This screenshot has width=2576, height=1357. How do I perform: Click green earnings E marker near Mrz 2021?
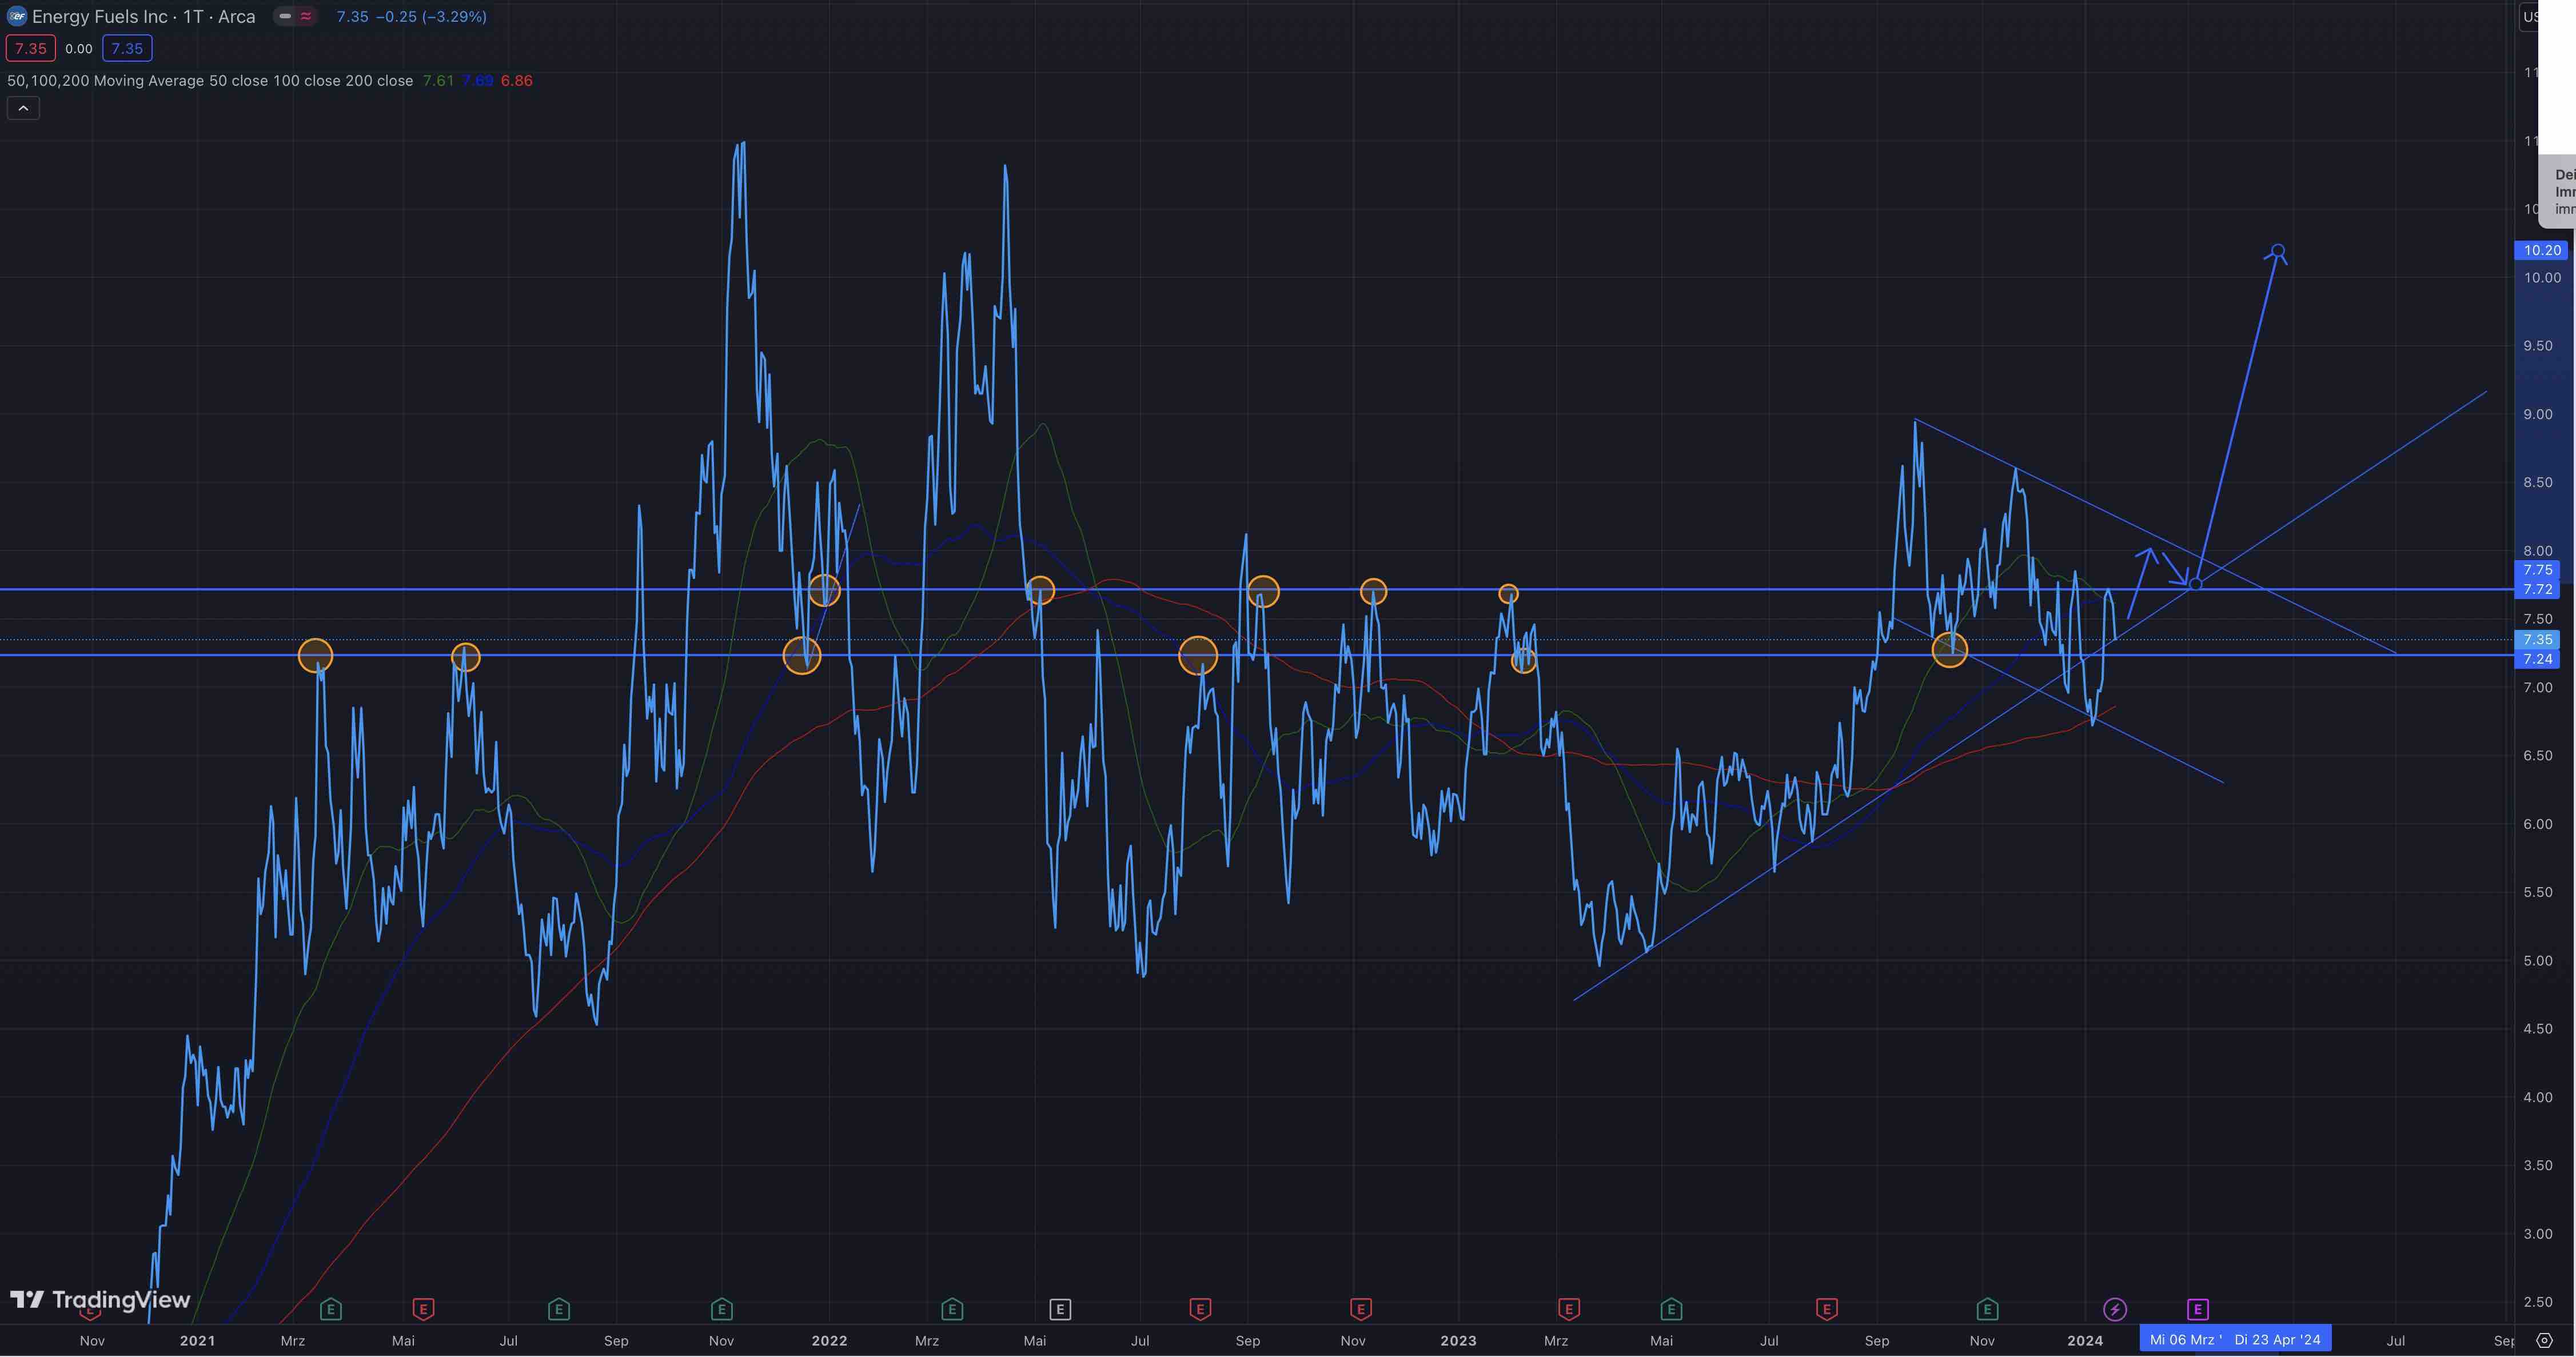point(331,1309)
